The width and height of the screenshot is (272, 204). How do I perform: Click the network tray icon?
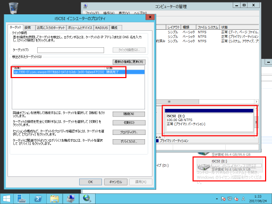pos(229,199)
